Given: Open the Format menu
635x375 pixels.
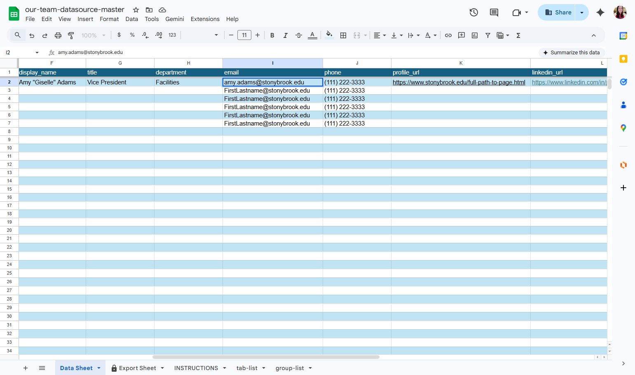Looking at the screenshot, I should [109, 19].
